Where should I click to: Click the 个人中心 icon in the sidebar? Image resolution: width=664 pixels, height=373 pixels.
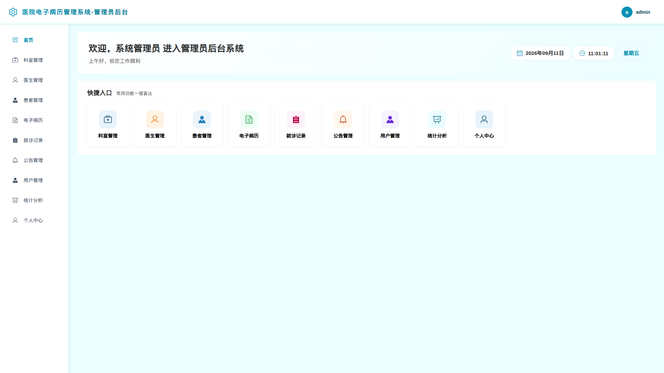(x=15, y=220)
